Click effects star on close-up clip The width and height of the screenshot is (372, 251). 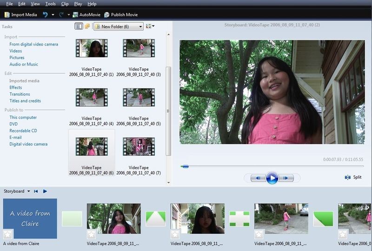point(175,234)
